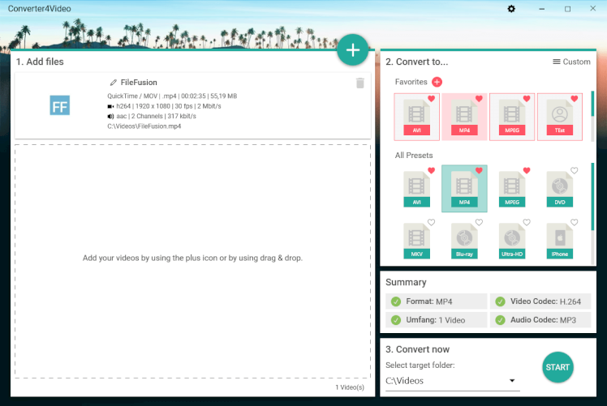Click the green plus add files button
607x406 pixels.
[x=352, y=50]
